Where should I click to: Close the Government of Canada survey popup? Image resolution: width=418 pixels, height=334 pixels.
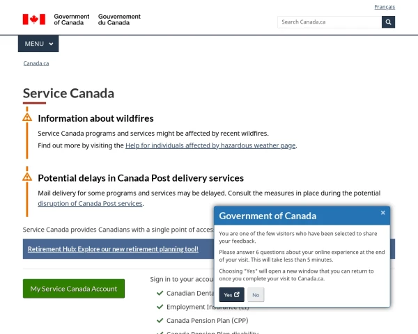(383, 212)
